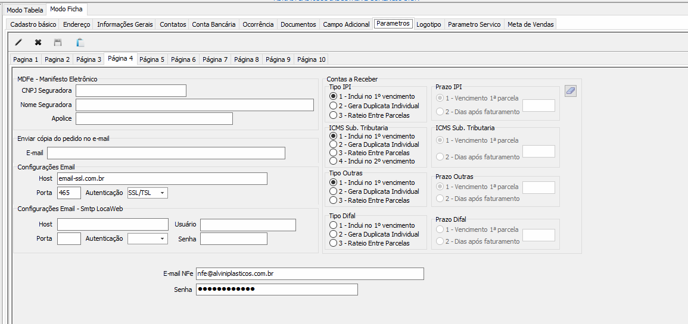This screenshot has width=688, height=324.
Task: Open the Pagina 1 tab
Action: click(26, 59)
